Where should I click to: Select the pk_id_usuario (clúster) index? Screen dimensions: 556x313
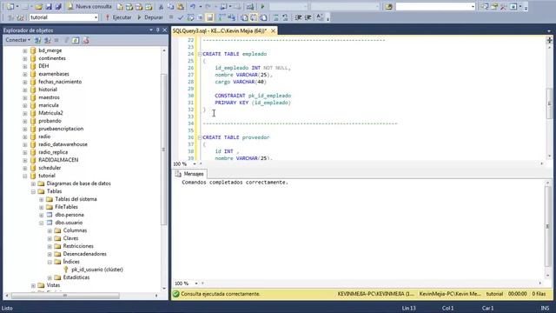tap(97, 270)
